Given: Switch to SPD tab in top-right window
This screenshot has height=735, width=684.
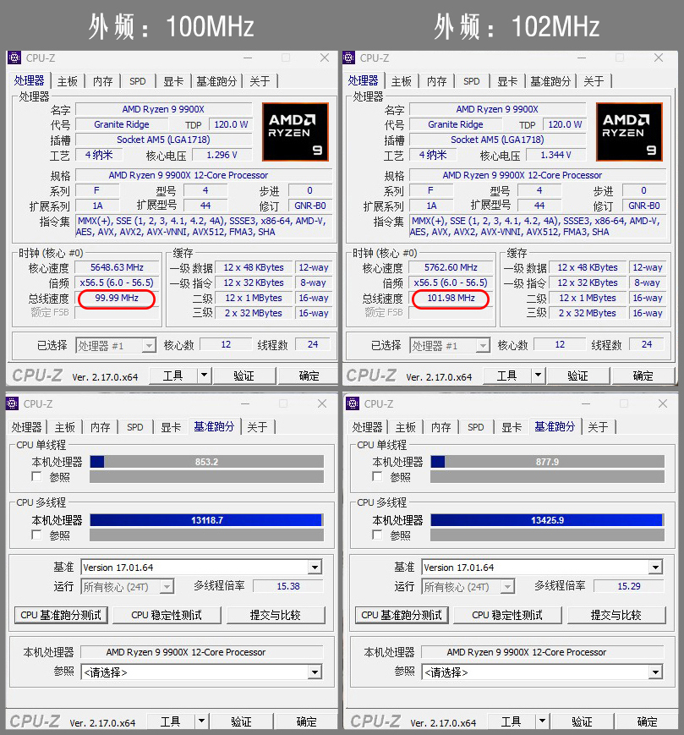Looking at the screenshot, I should tap(471, 81).
